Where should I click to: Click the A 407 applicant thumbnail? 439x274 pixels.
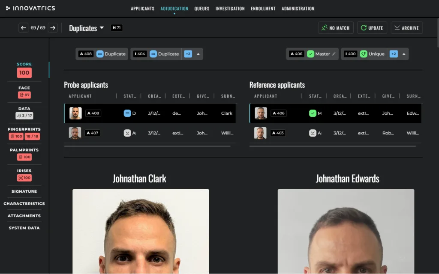[x=75, y=133]
